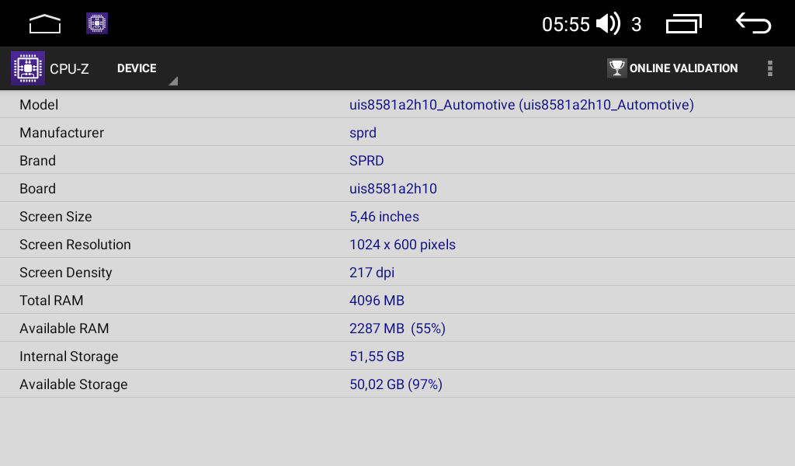
Task: Go back using the back arrow
Action: (753, 23)
